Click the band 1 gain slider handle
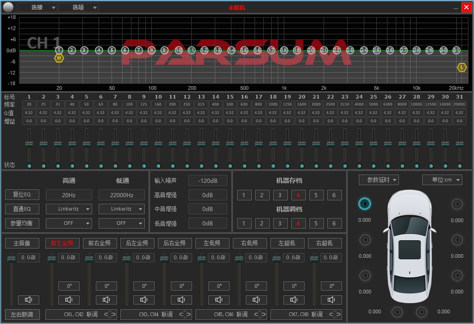 click(x=29, y=144)
